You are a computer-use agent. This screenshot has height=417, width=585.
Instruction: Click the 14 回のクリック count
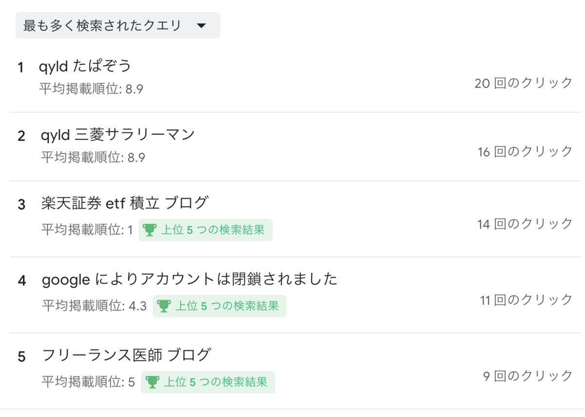pyautogui.click(x=525, y=224)
